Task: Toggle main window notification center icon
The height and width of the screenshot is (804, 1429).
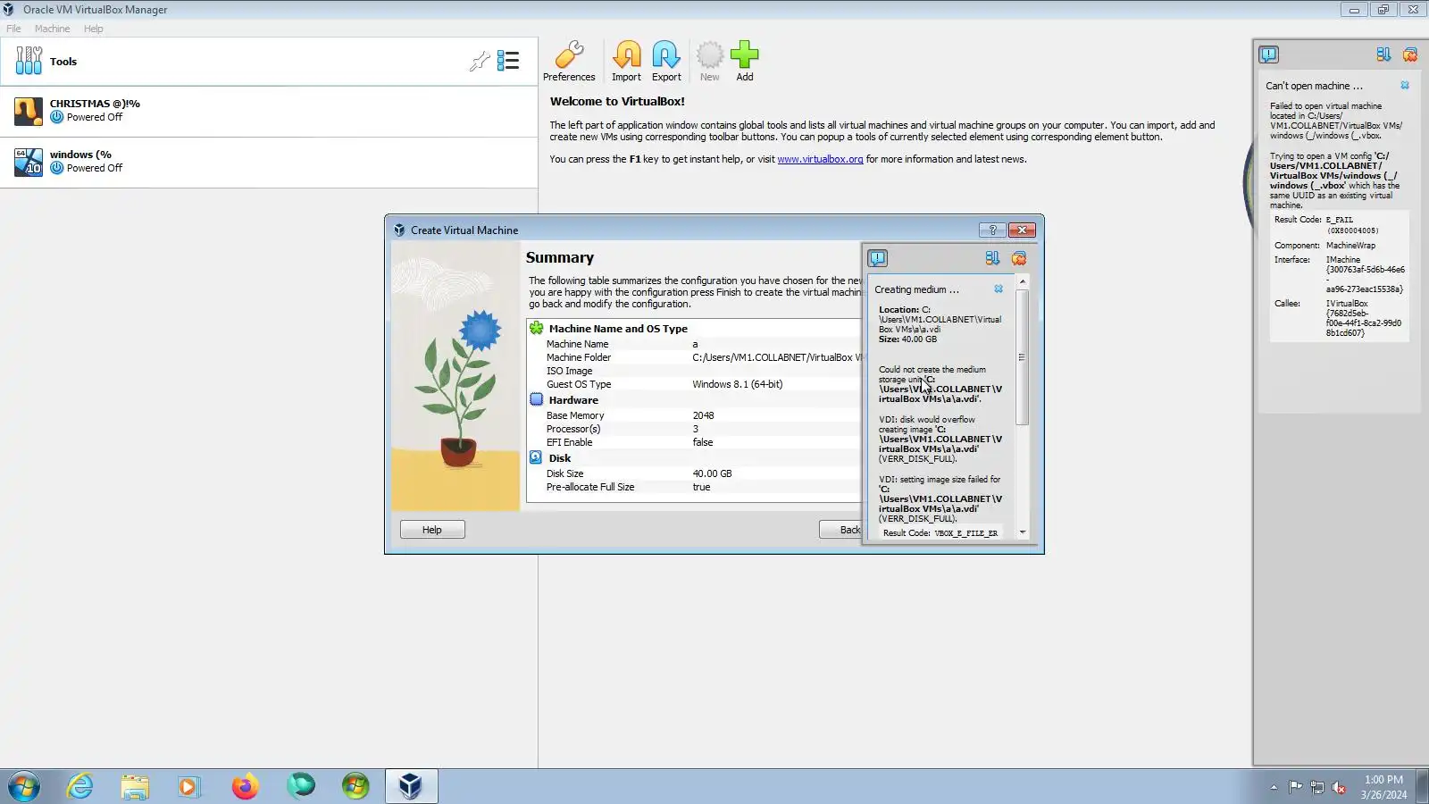Action: (1268, 54)
